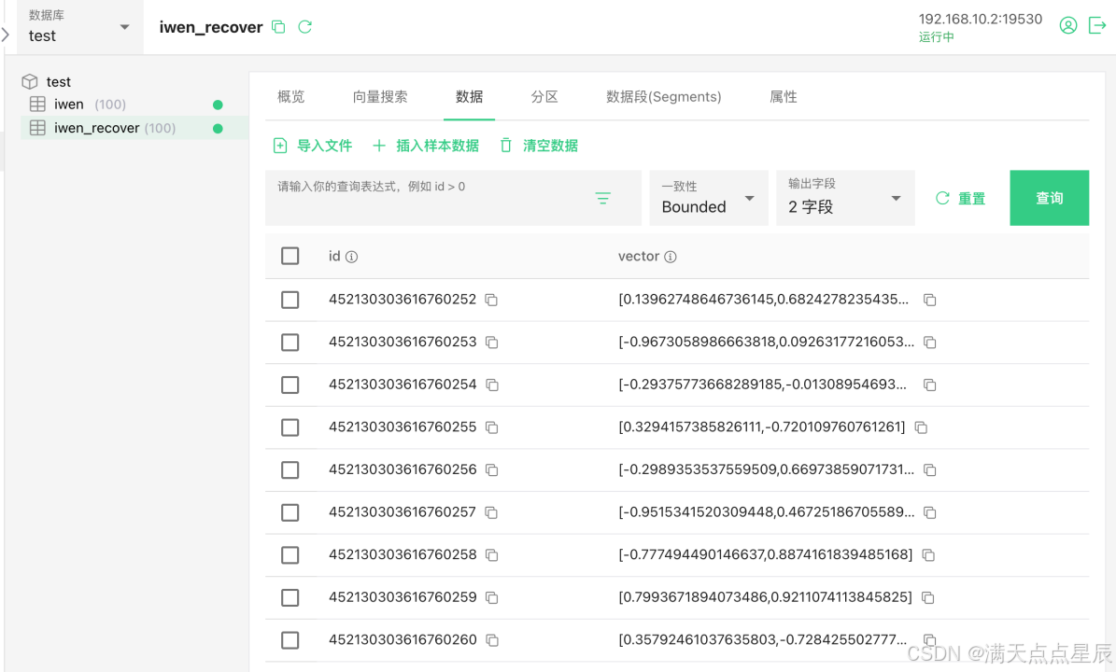Check the row with id 452130303616760254
This screenshot has height=672, width=1116.
click(x=290, y=385)
